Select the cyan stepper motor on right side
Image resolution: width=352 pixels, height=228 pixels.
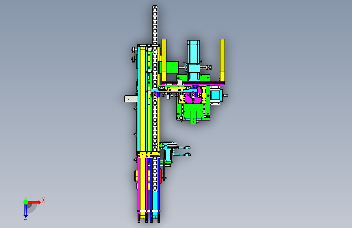coord(216,95)
